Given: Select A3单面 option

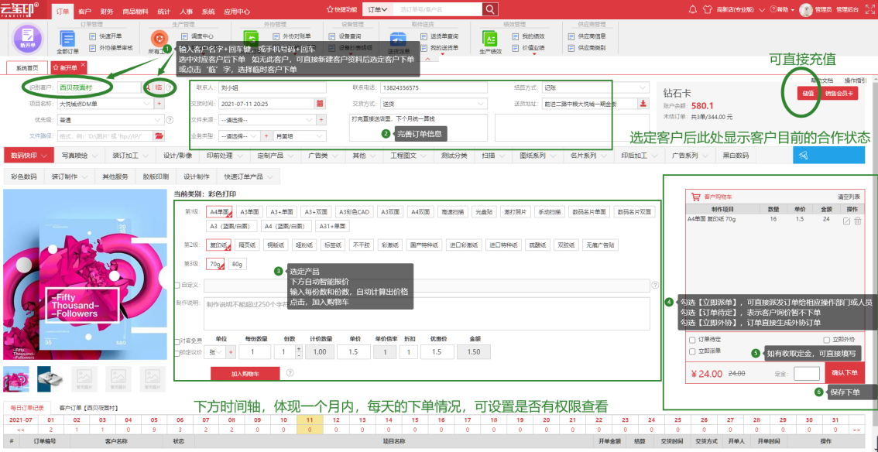Looking at the screenshot, I should pyautogui.click(x=249, y=212).
